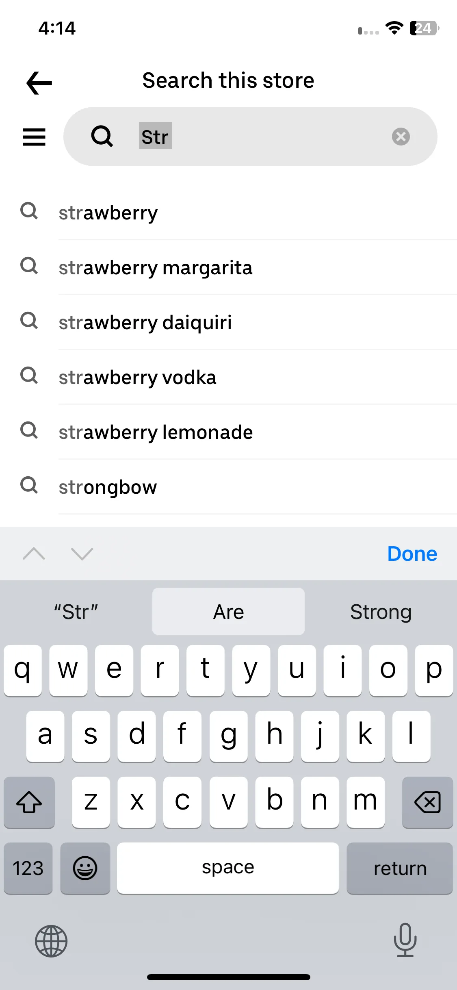The image size is (457, 990).
Task: Tap the space bar
Action: (228, 868)
